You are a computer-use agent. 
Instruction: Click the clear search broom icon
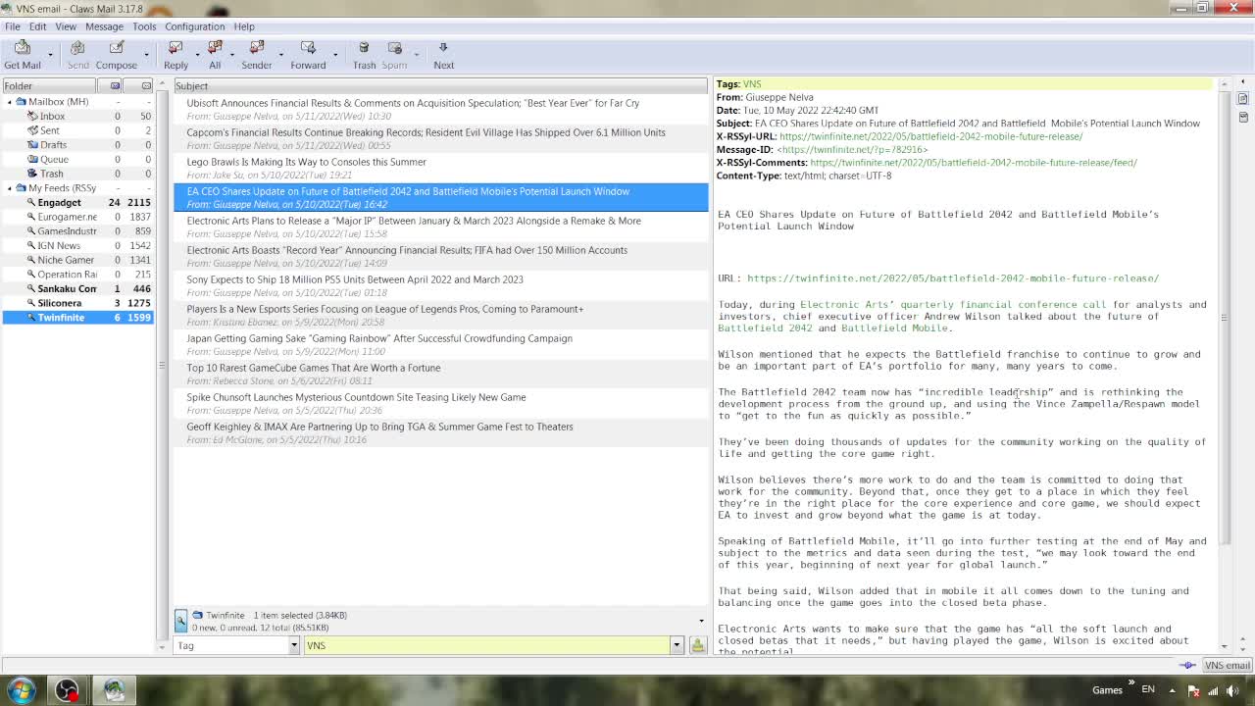click(697, 645)
